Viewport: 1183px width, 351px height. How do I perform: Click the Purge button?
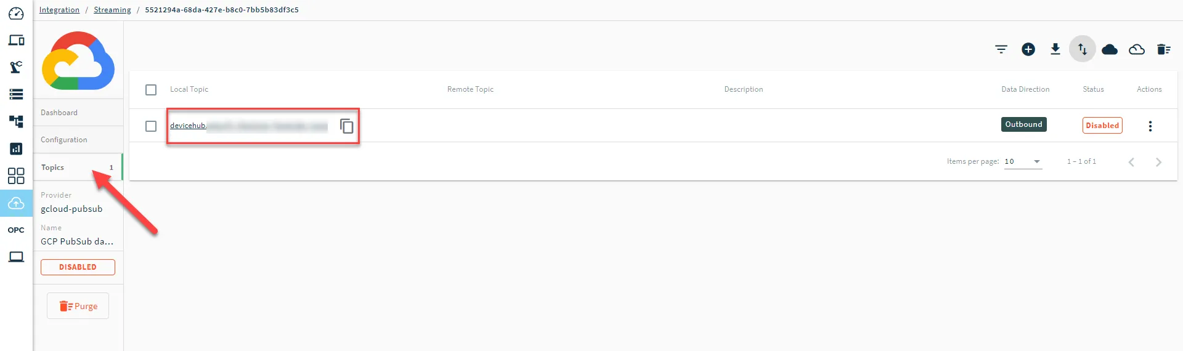point(78,306)
